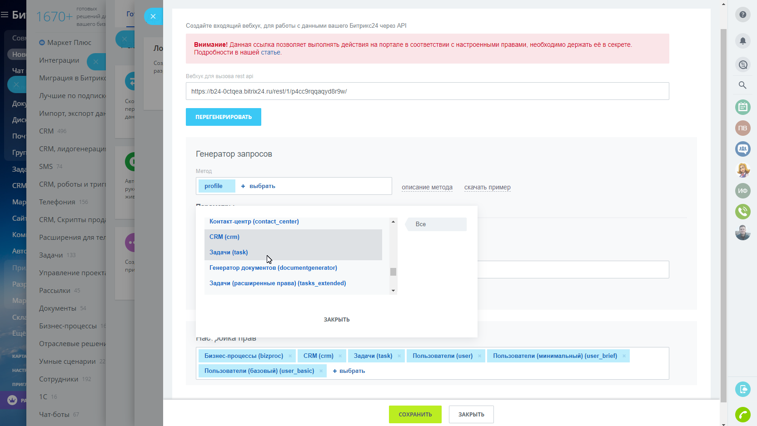757x426 pixels.
Task: Remove user_brief permission tag
Action: tap(624, 356)
